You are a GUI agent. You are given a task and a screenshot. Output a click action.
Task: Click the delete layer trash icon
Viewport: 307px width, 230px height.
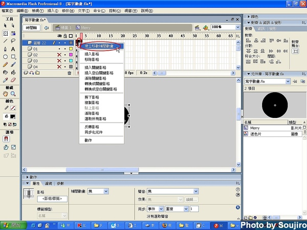coord(69,73)
